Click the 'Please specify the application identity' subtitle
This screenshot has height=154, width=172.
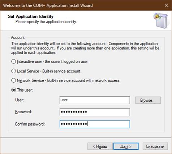[x=46, y=22]
